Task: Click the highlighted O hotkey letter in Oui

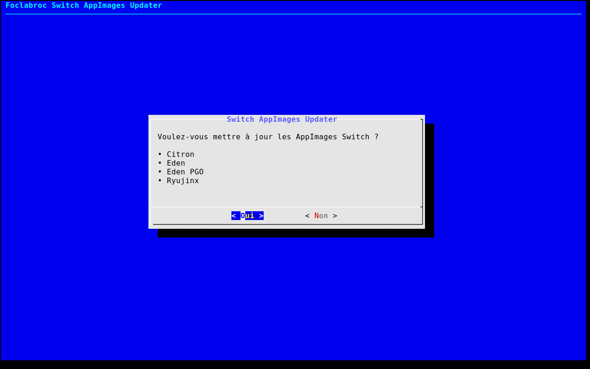Action: tap(243, 216)
